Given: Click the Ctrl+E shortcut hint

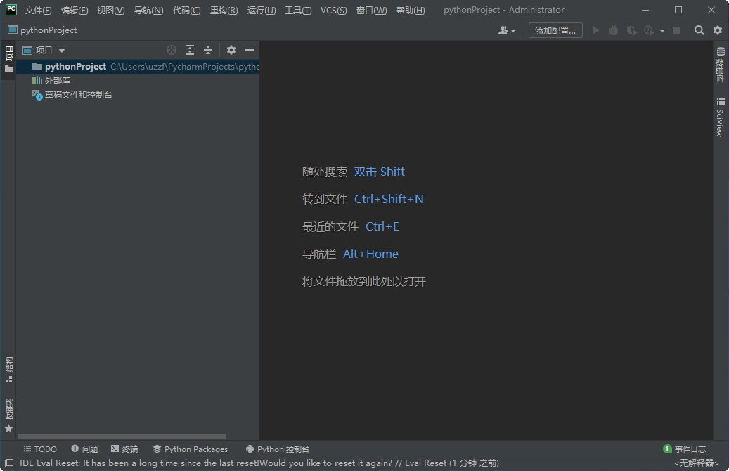Looking at the screenshot, I should [382, 227].
